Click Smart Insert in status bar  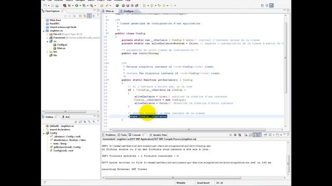[x=203, y=183]
